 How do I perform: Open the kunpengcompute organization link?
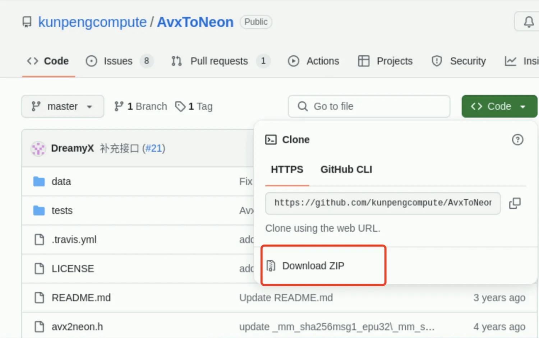[92, 22]
